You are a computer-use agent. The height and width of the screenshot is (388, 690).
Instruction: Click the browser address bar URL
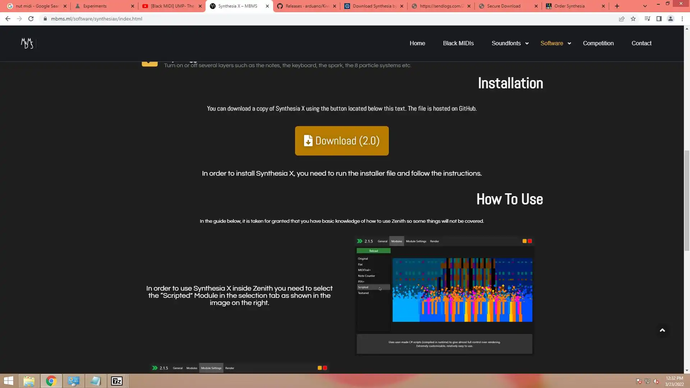(96, 19)
